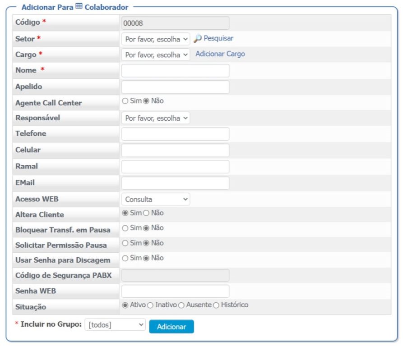Open the Setor dropdown
Image resolution: width=403 pixels, height=346 pixels.
(156, 39)
